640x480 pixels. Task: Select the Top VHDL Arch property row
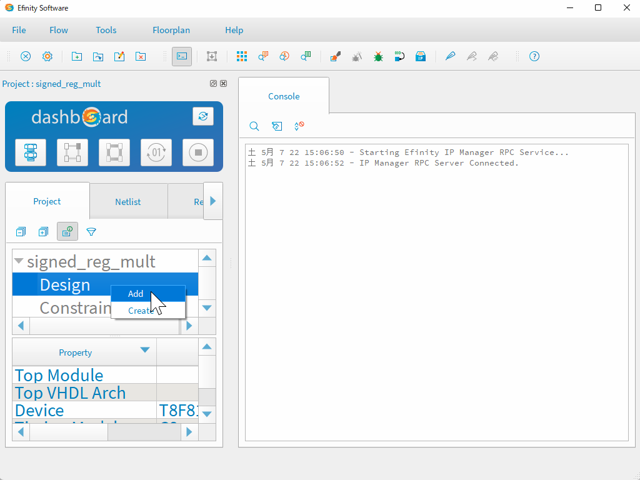pos(105,392)
